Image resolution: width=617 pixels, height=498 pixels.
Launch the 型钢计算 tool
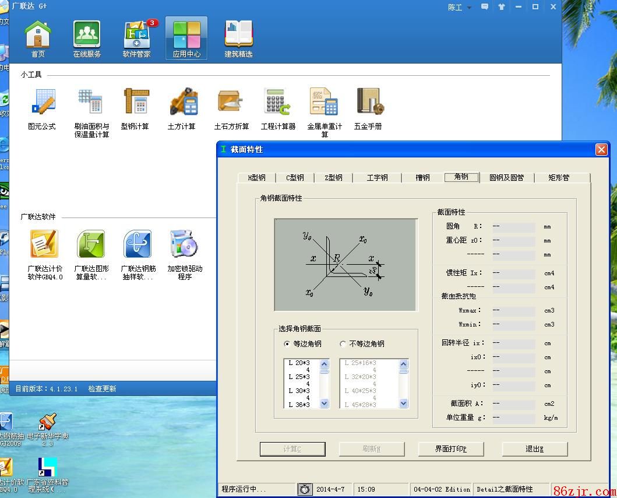coord(135,103)
